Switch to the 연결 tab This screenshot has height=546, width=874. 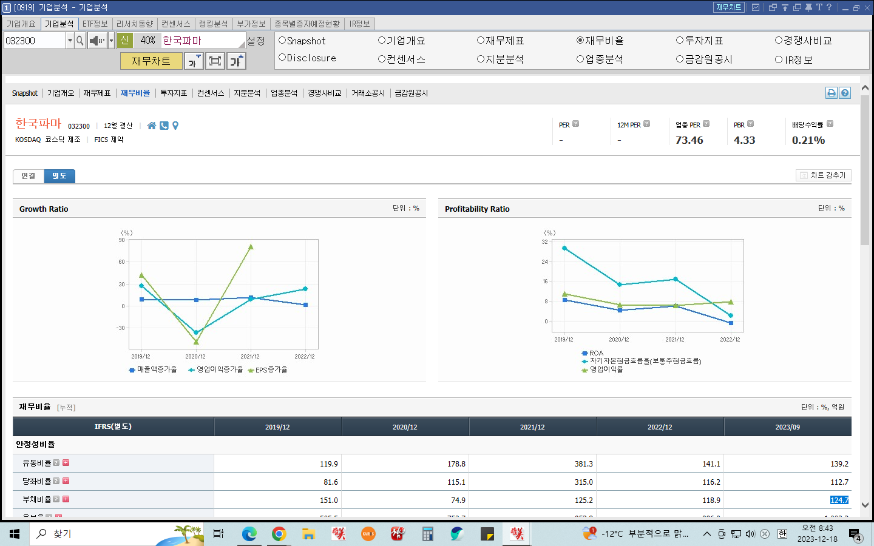pyautogui.click(x=29, y=176)
